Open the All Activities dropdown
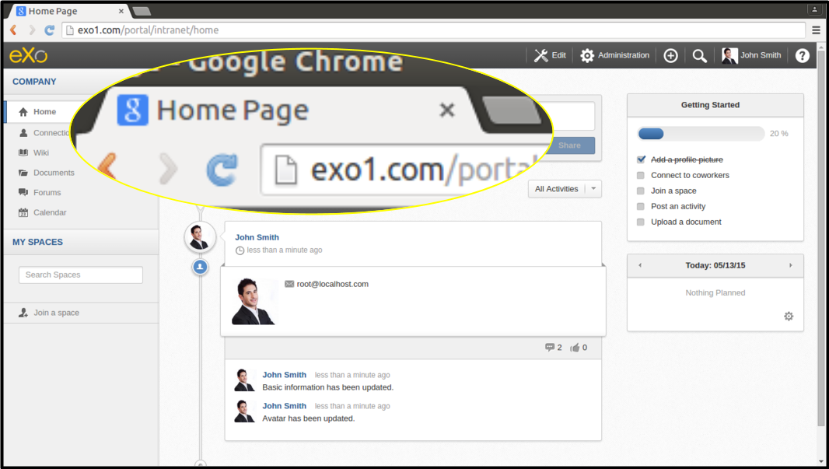Image resolution: width=829 pixels, height=469 pixels. coord(565,189)
